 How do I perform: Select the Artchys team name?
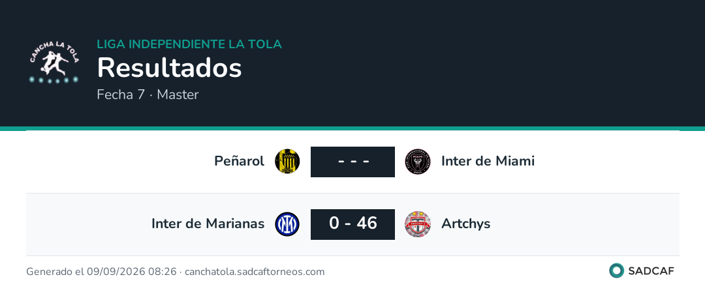[466, 224]
